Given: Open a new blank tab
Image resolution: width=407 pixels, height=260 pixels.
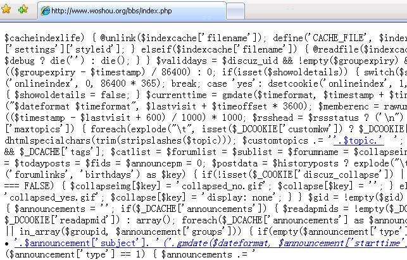Looking at the screenshot, I should point(235,11).
